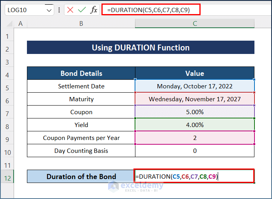Expand the Name Box dropdown arrow
This screenshot has width=272, height=199.
coord(49,10)
